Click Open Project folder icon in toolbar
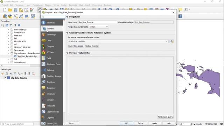The image size is (224, 126). click(10, 10)
